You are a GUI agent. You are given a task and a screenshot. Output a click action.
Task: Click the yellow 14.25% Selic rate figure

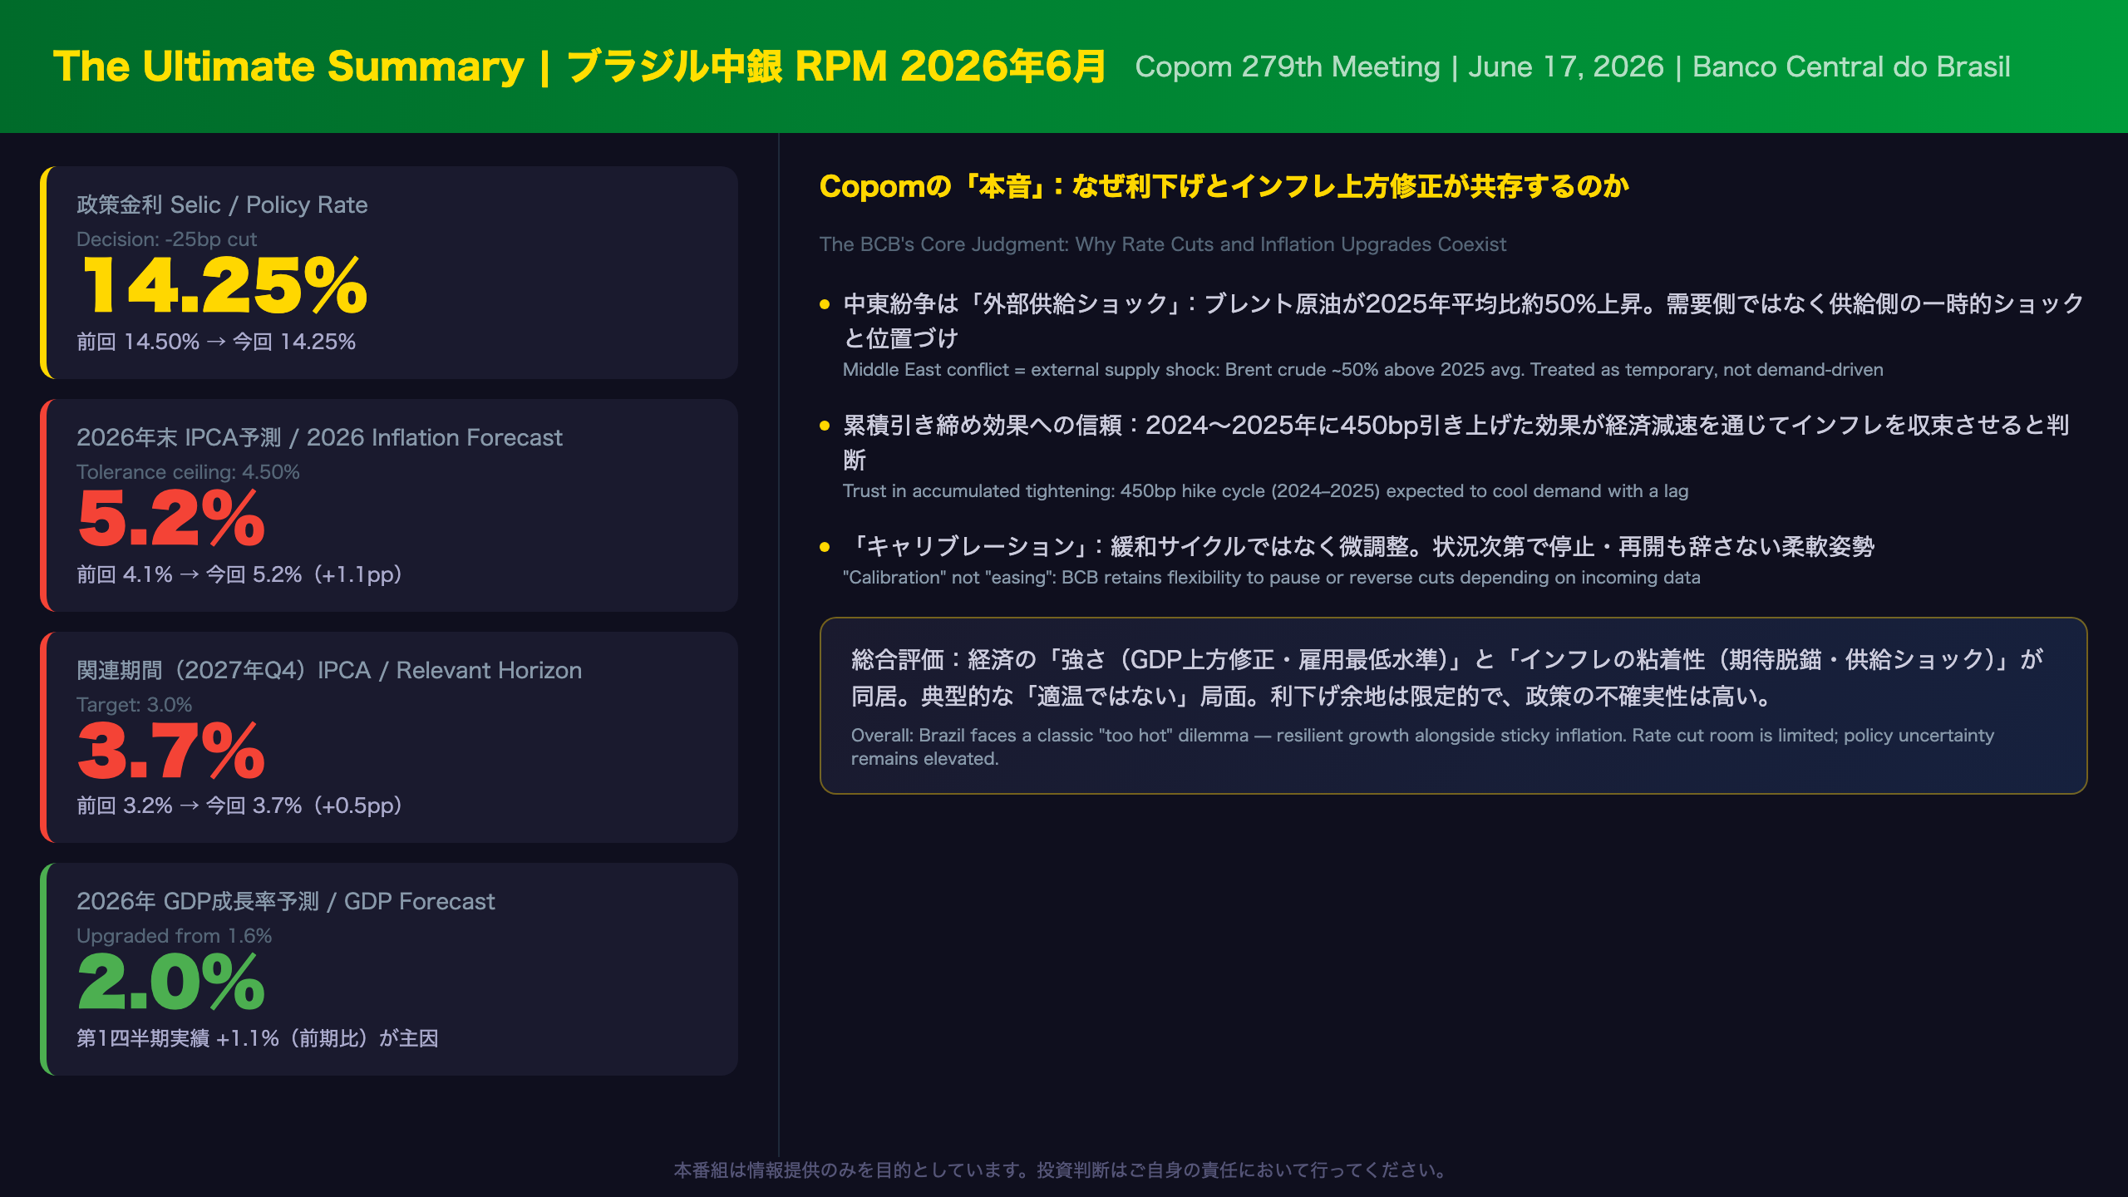point(224,286)
